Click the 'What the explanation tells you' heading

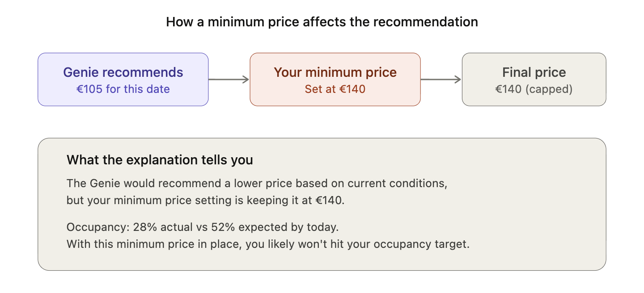(x=160, y=160)
